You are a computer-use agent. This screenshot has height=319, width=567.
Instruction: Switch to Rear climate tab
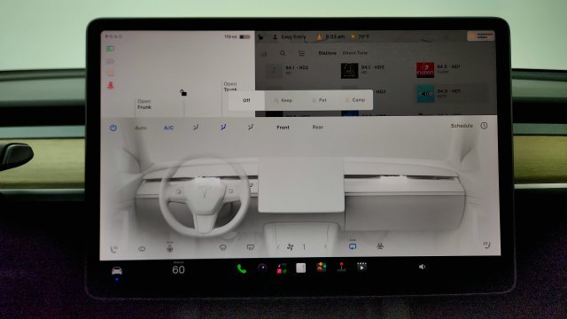(317, 128)
